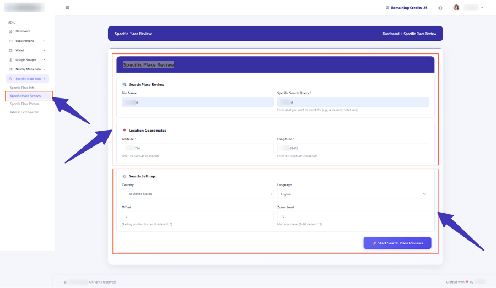Click the Search Settings gear icon

(125, 176)
